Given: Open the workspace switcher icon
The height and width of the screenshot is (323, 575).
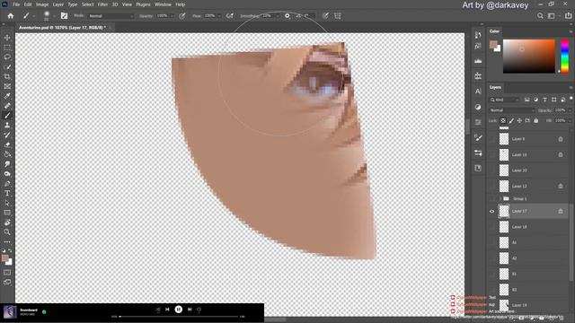Looking at the screenshot, I should [552, 16].
